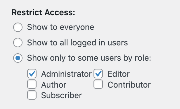
Task: Uncheck the Administrator role checkbox
Action: pos(32,74)
